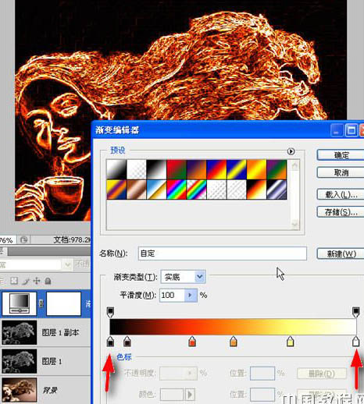This screenshot has width=364, height=404.
Task: Click the left opacity stop above gradient
Action: pyautogui.click(x=110, y=312)
